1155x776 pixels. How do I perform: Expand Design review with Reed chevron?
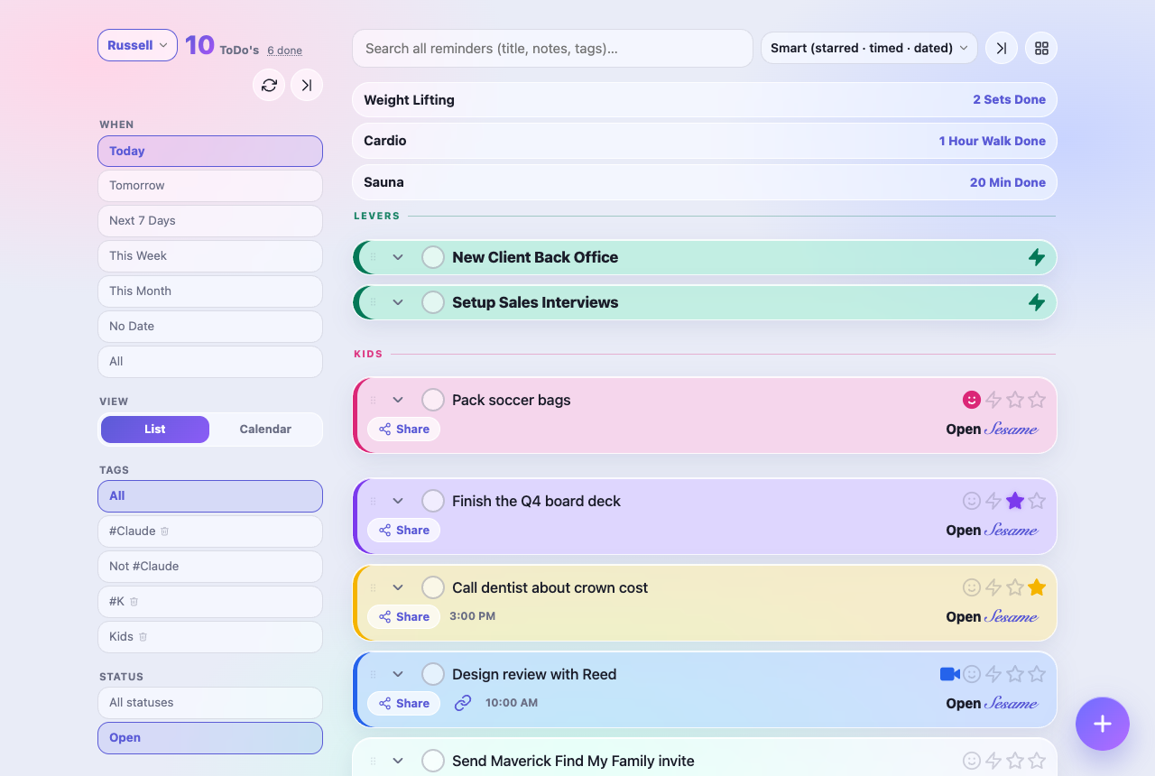[398, 674]
